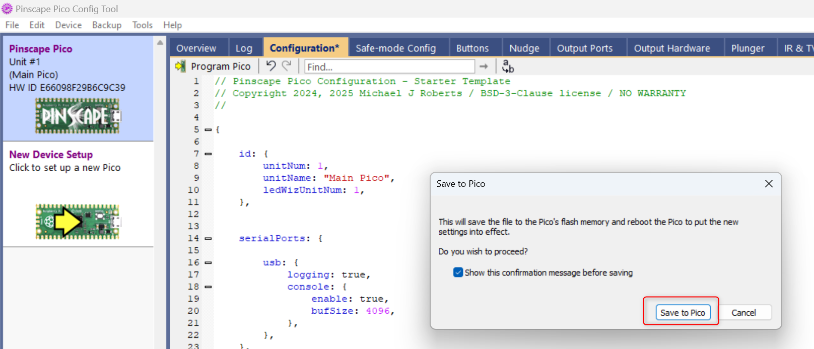Click the unitNum: 1 line
The height and width of the screenshot is (349, 814).
[296, 166]
